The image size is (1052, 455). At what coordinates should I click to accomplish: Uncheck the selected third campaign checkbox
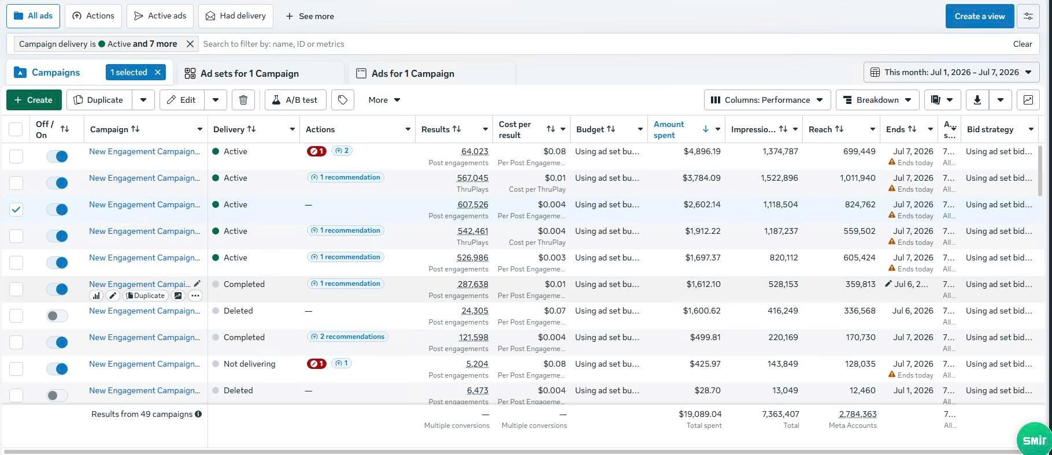coord(16,210)
